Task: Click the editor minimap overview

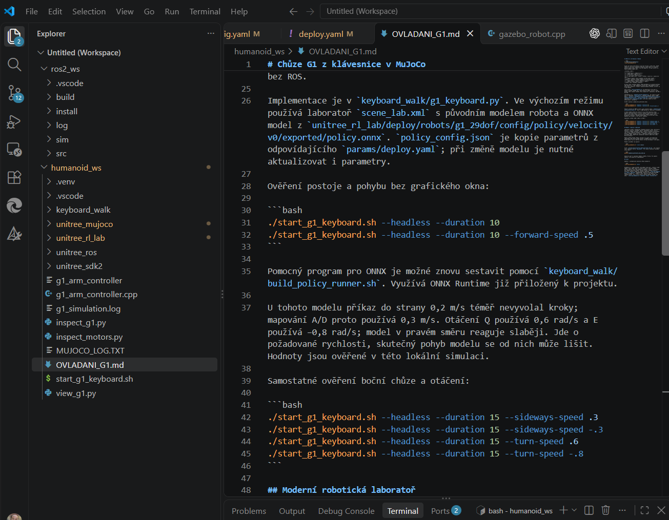Action: click(642, 118)
